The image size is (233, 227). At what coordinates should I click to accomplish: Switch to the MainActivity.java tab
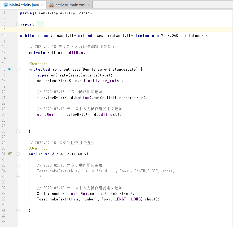point(24,5)
